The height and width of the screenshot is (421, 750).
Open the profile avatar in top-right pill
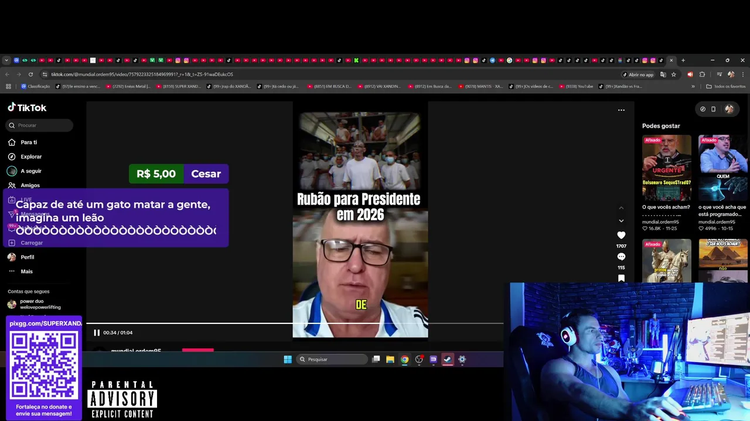pos(729,109)
